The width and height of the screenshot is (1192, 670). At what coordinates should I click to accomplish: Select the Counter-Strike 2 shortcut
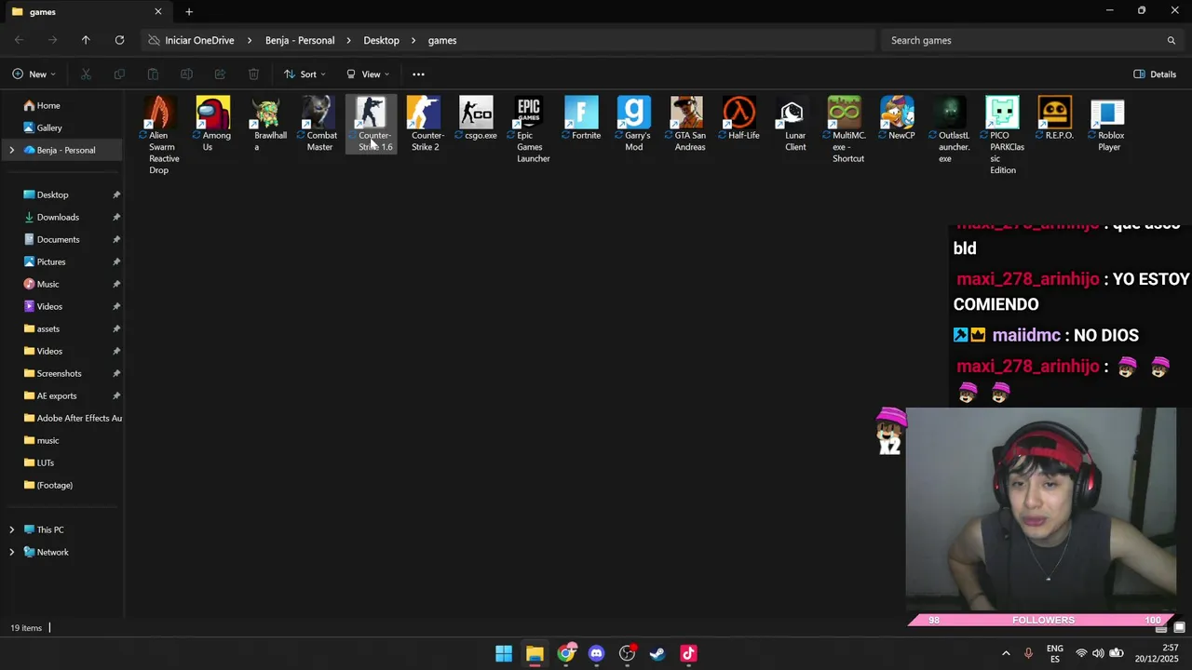pyautogui.click(x=424, y=124)
